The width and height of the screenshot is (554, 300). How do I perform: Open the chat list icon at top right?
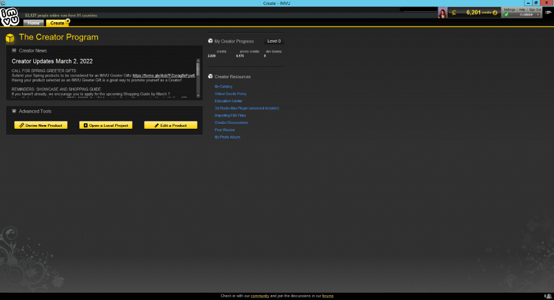coord(548,12)
